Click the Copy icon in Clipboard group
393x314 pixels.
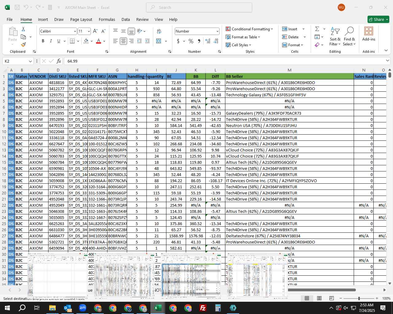(x=23, y=37)
